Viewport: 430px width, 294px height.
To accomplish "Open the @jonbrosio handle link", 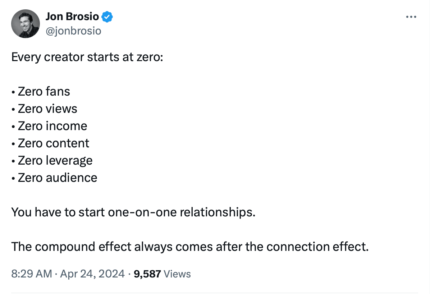I will 73,31.
